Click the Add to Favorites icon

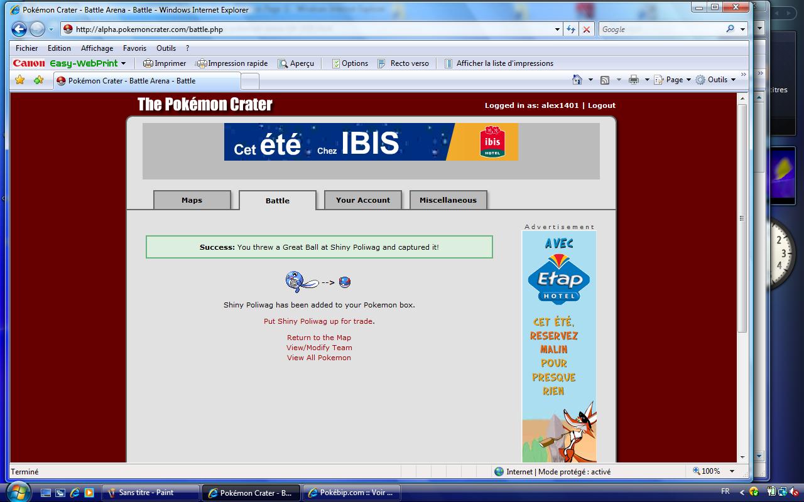[x=38, y=80]
